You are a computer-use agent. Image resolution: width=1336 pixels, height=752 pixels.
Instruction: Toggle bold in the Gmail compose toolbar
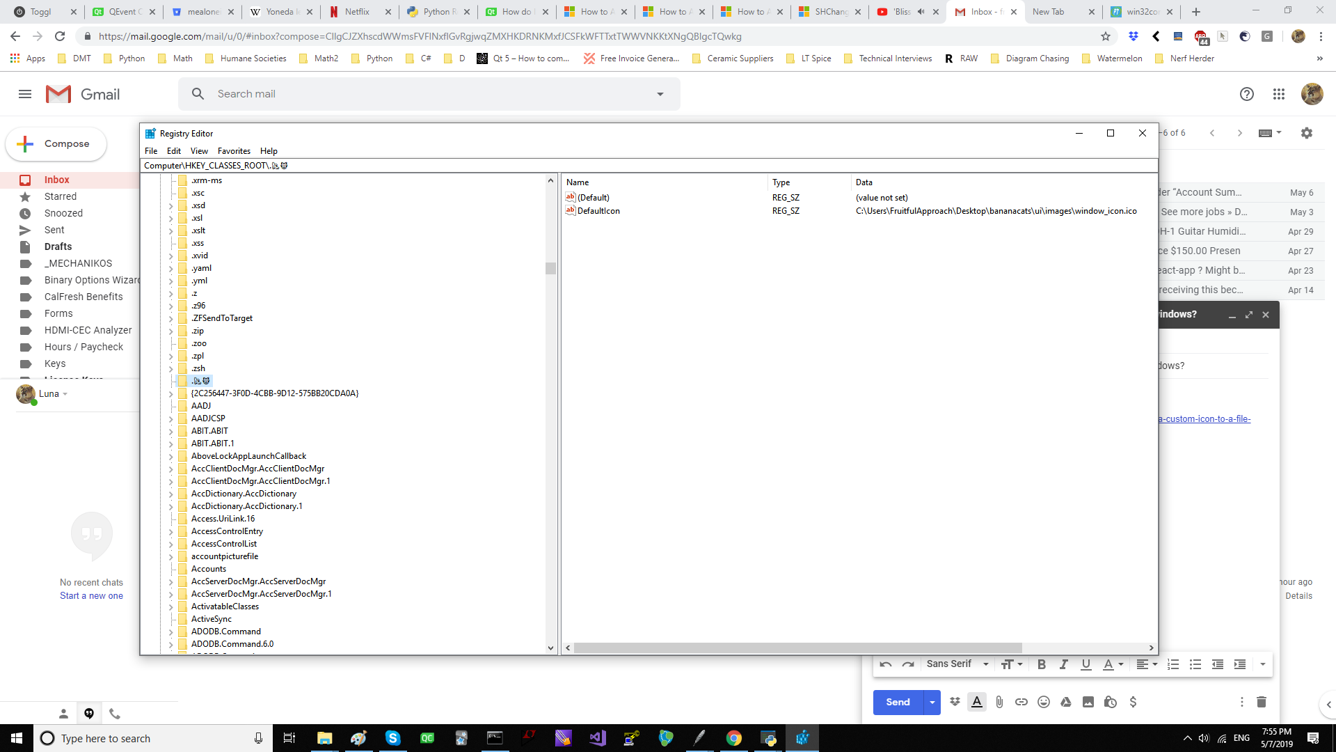pyautogui.click(x=1042, y=664)
